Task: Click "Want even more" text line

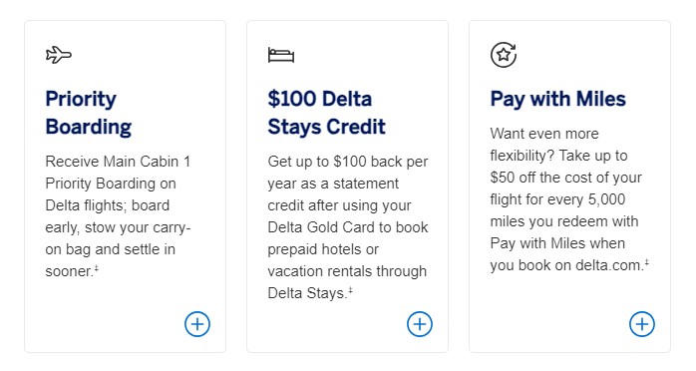Action: click(x=544, y=134)
